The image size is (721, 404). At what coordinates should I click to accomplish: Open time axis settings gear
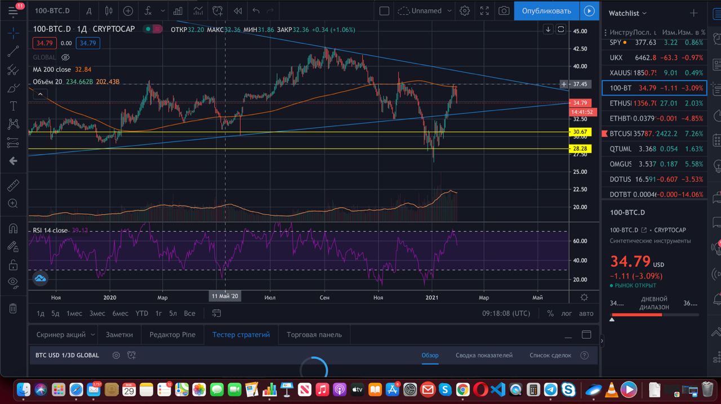point(584,297)
